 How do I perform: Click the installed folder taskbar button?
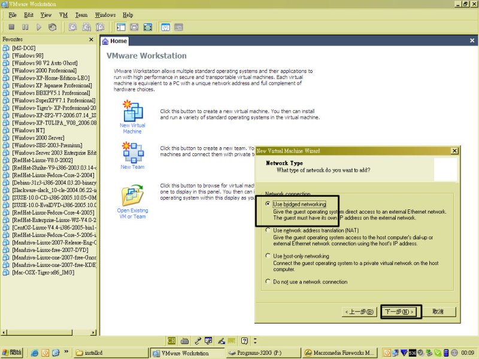[111, 353]
